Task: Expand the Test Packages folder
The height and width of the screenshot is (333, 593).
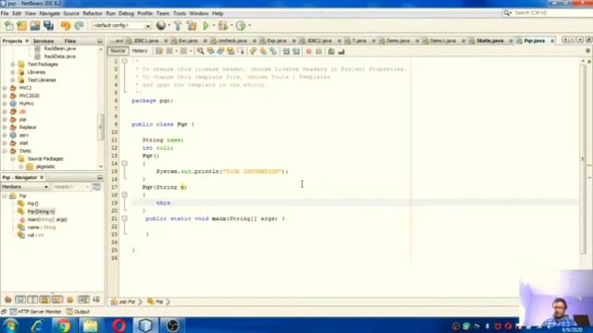Action: coord(12,64)
